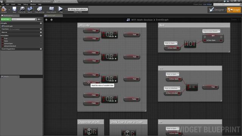242x136 pixels.
Task: Navigate back in graph history
Action: [46, 20]
